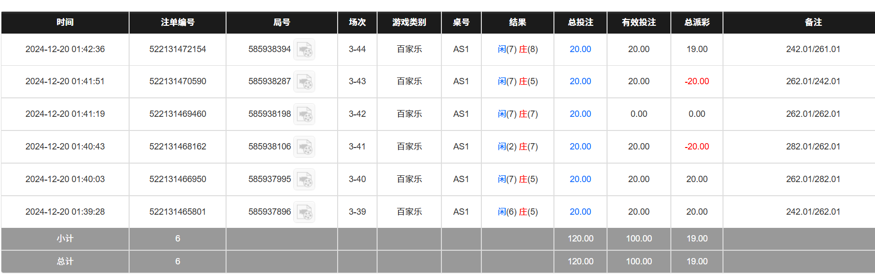875x278 pixels.
Task: Select bet number 522131472154
Action: click(x=177, y=49)
